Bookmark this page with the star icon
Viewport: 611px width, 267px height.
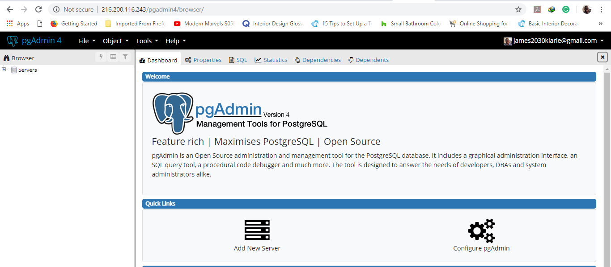pyautogui.click(x=518, y=9)
